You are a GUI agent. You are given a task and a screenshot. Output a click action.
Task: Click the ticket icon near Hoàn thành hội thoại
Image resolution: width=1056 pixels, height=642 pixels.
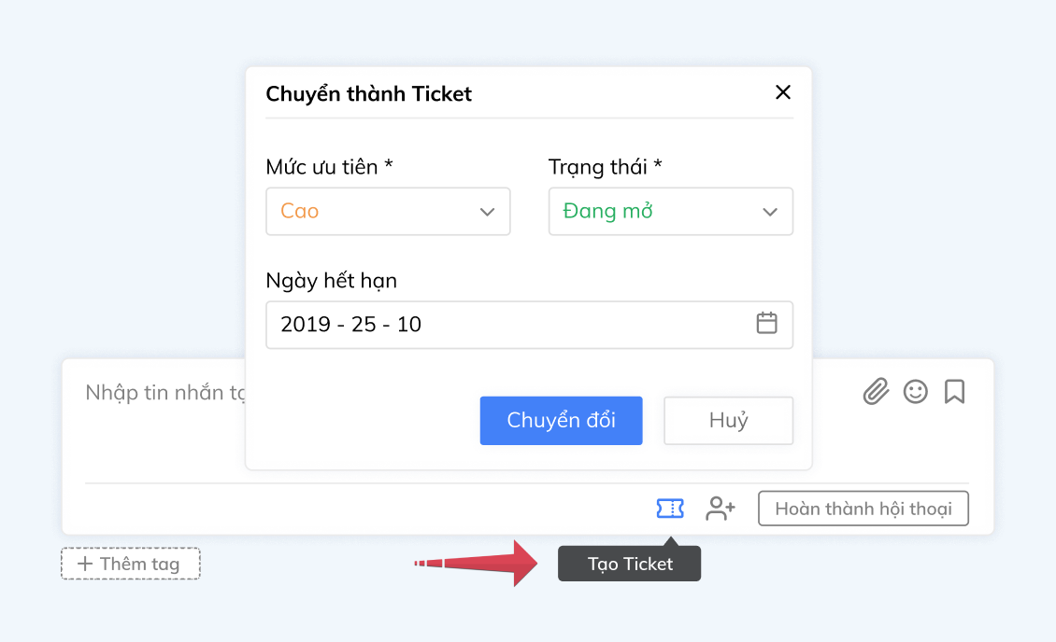pos(669,509)
